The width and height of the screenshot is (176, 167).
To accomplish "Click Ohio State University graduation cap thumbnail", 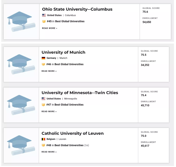I will 21,22.
